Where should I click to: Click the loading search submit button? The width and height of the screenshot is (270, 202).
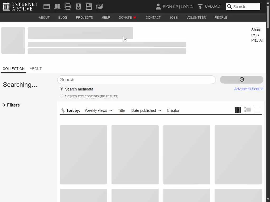coord(242,79)
